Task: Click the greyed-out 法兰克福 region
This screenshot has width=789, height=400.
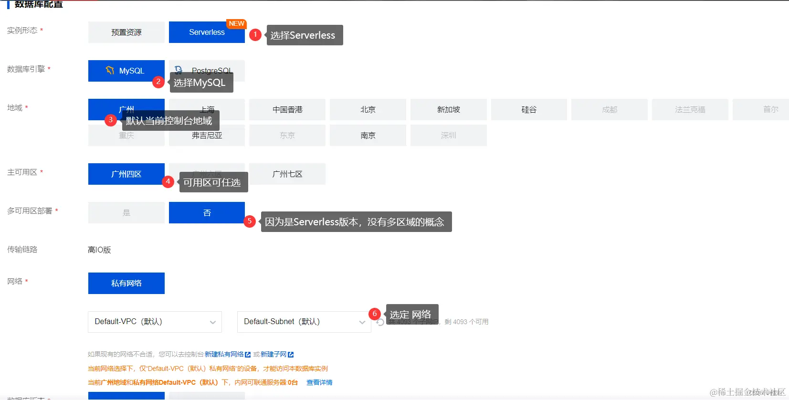Action: point(690,109)
